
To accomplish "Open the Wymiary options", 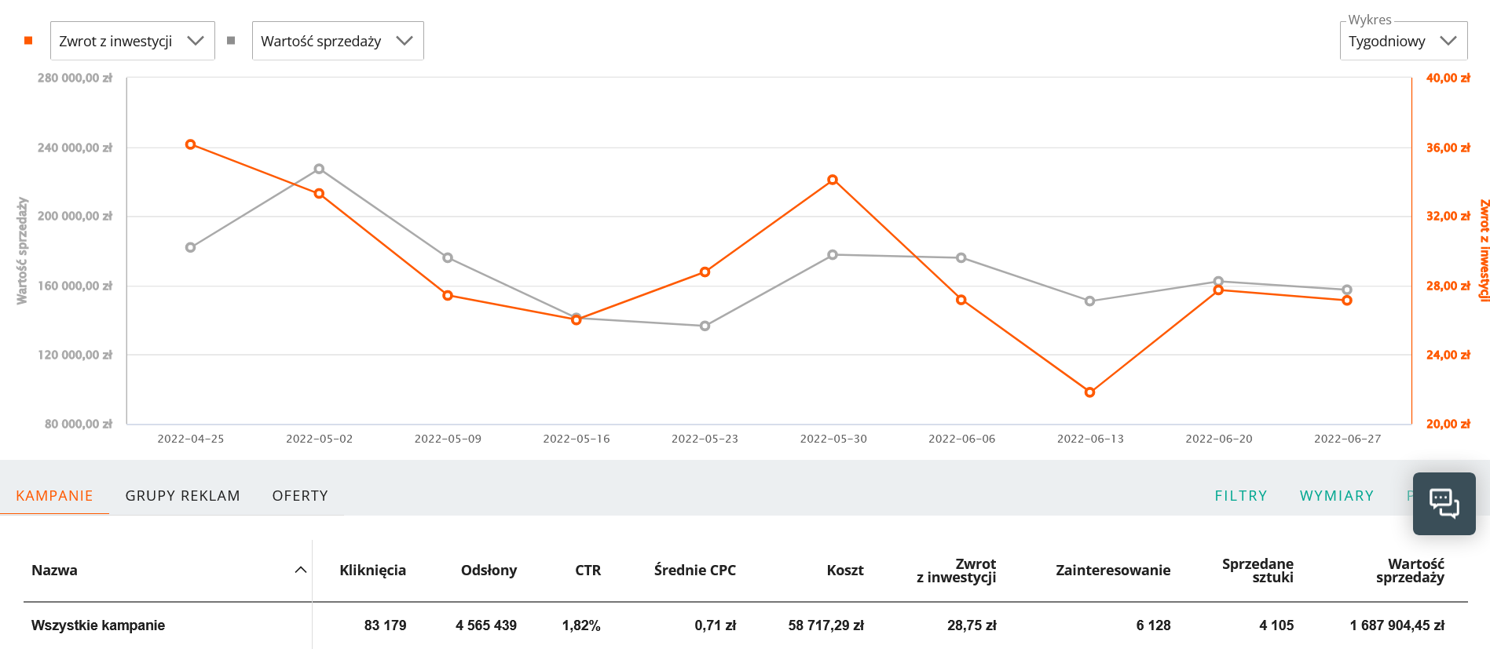I will click(1336, 496).
